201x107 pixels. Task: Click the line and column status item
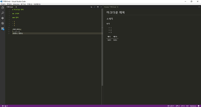click(171, 106)
